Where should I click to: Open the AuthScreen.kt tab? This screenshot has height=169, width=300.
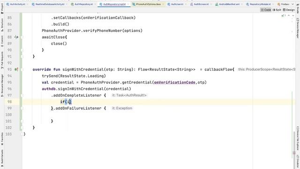point(201,4)
